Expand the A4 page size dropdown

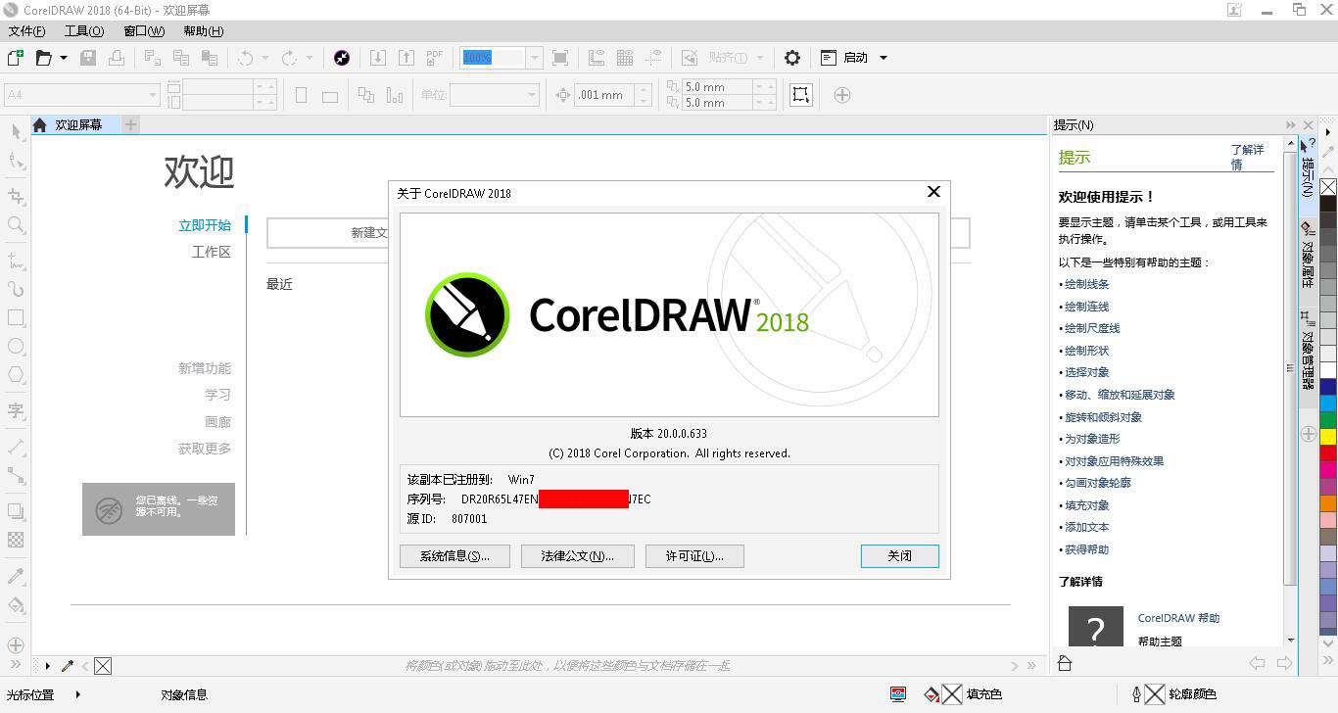[153, 95]
